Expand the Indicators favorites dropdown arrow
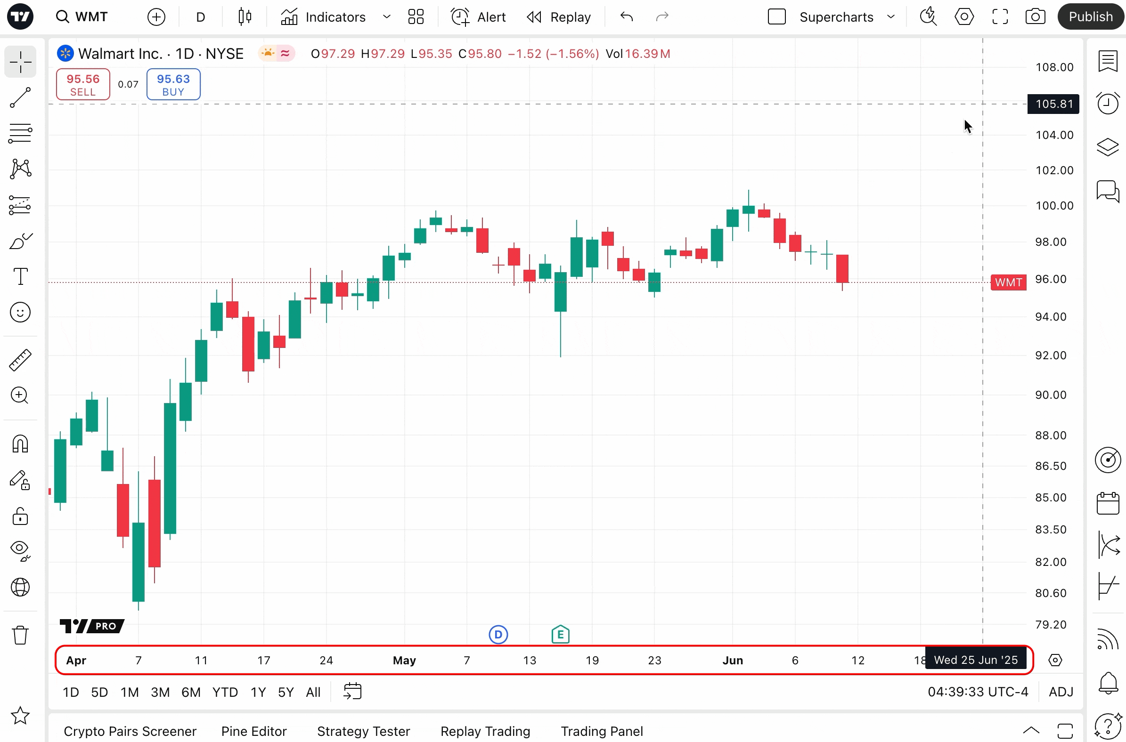 click(x=386, y=17)
